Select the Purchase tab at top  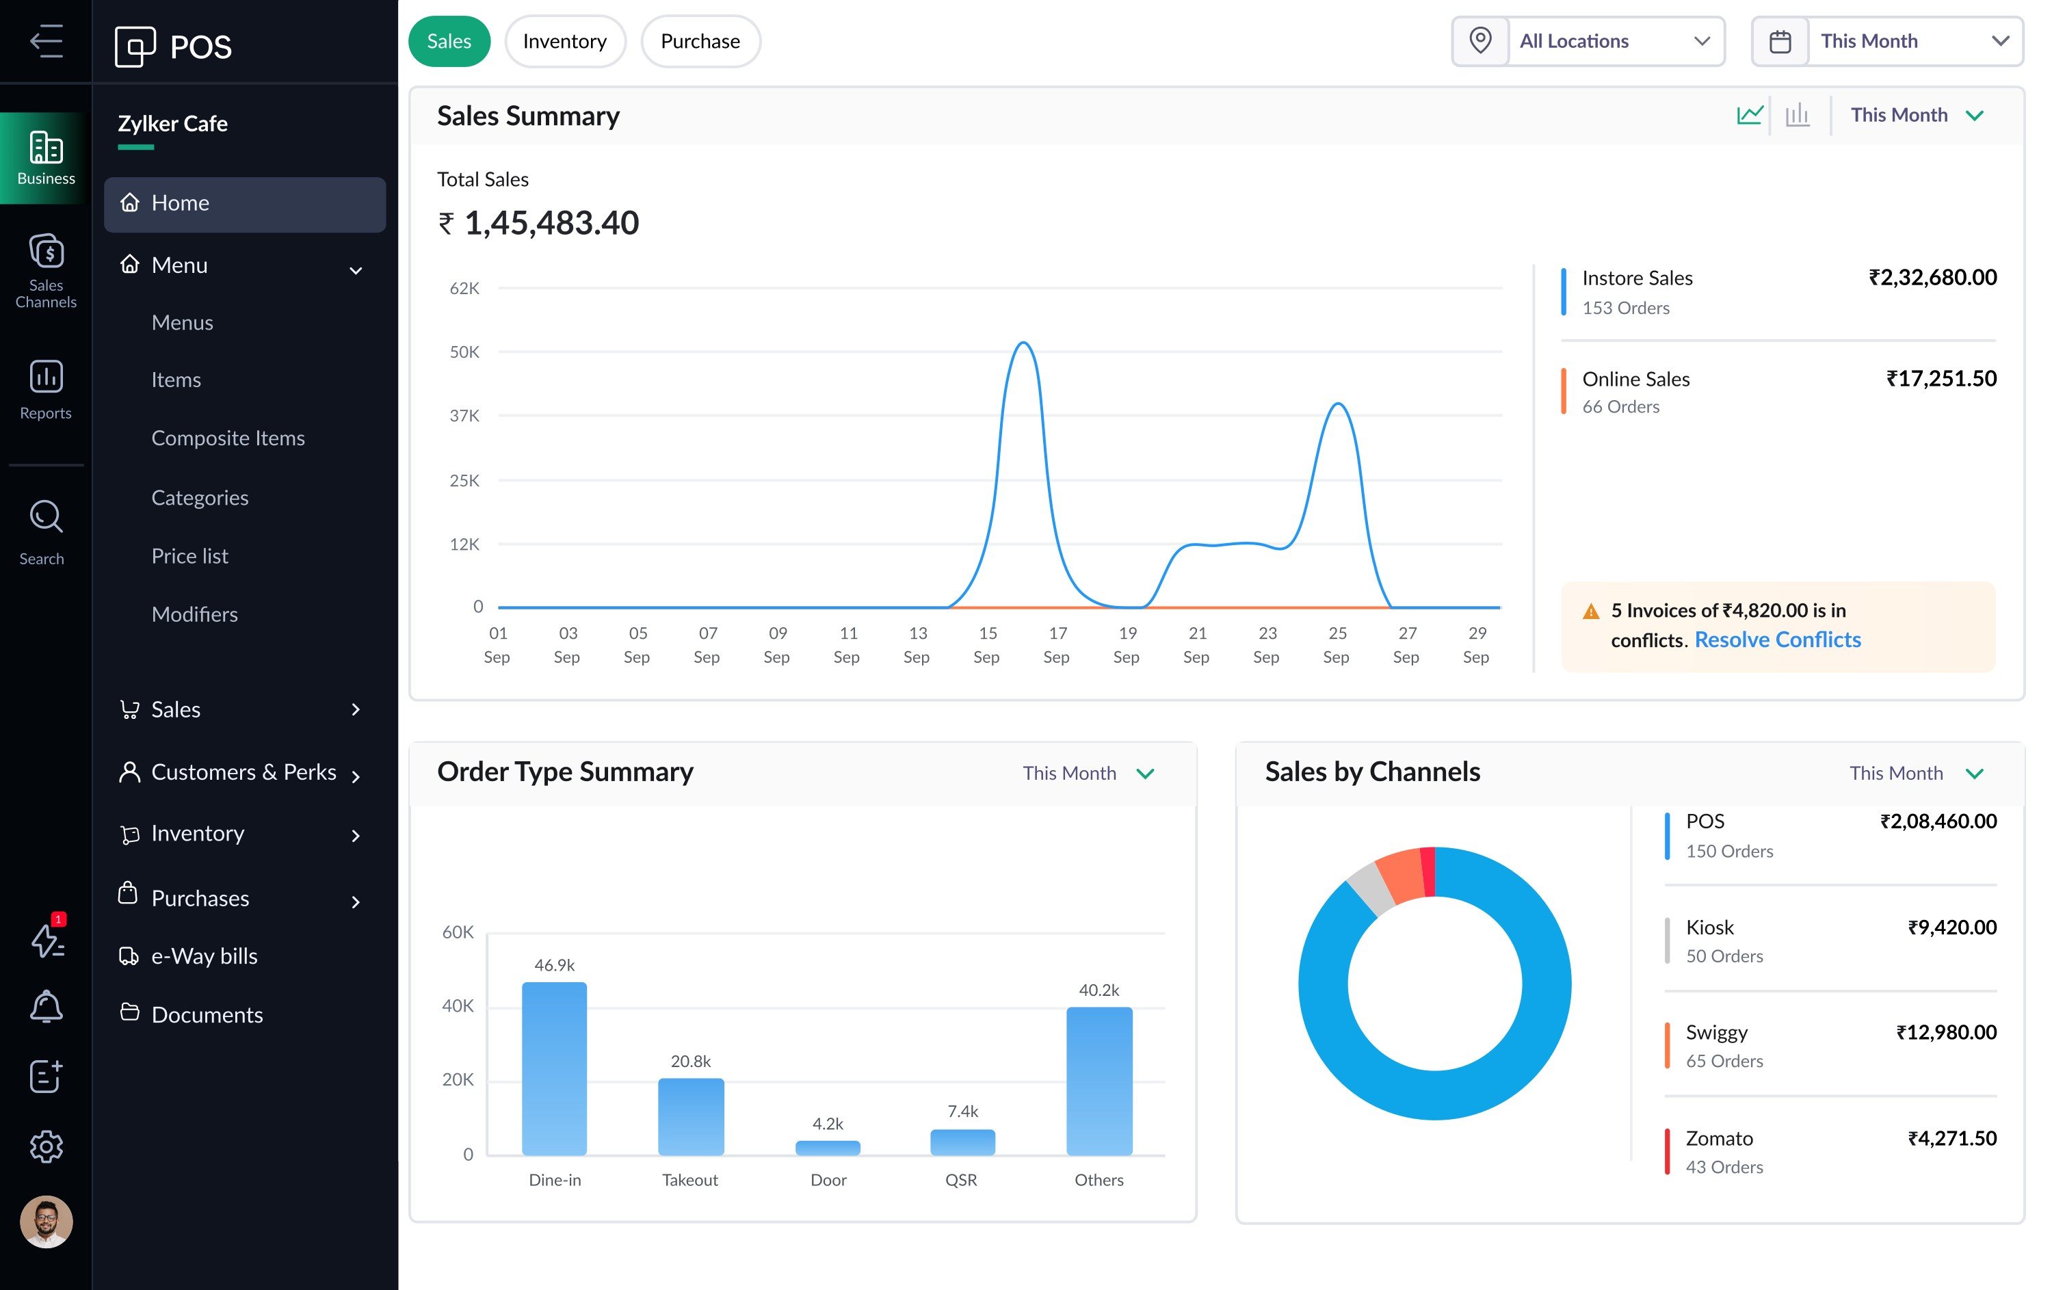pyautogui.click(x=700, y=41)
